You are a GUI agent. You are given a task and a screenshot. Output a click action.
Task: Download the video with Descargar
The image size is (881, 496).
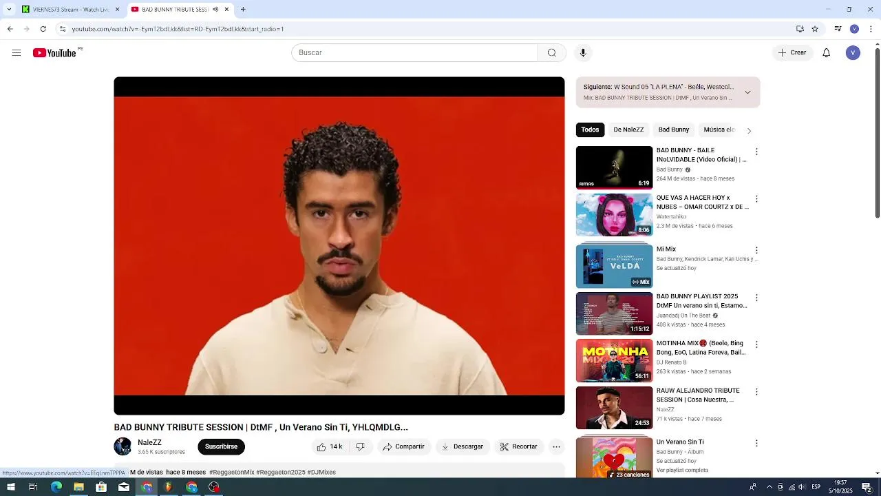[463, 446]
